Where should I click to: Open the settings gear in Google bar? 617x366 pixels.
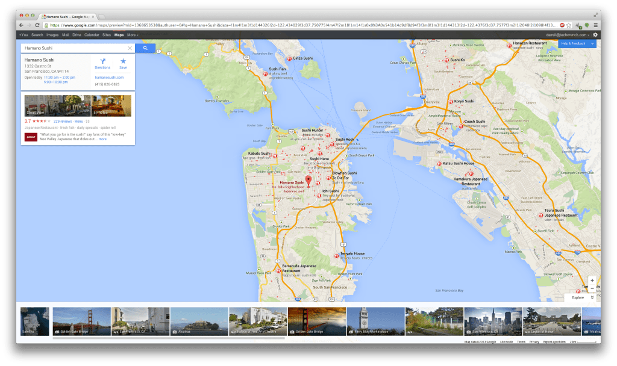(x=595, y=35)
